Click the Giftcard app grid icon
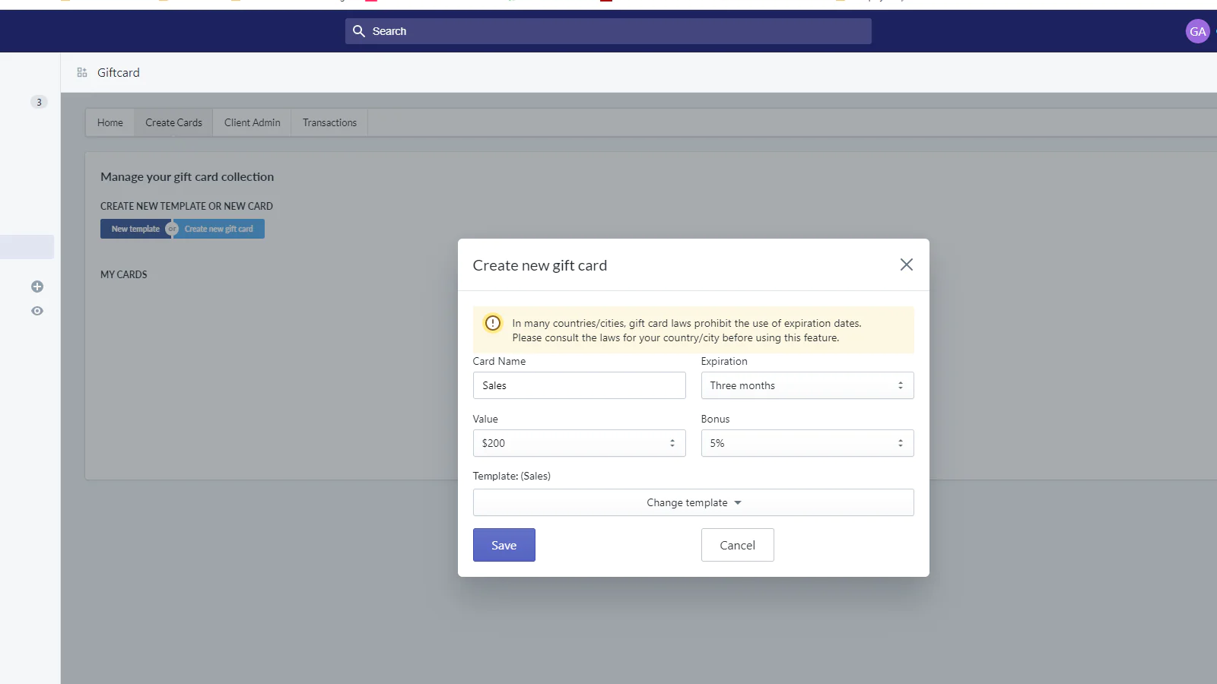Screen dimensions: 1217x684 (x=82, y=73)
